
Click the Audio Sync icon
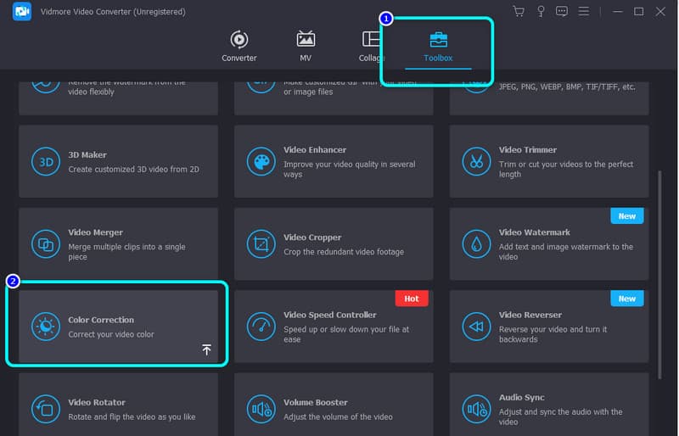click(x=475, y=409)
